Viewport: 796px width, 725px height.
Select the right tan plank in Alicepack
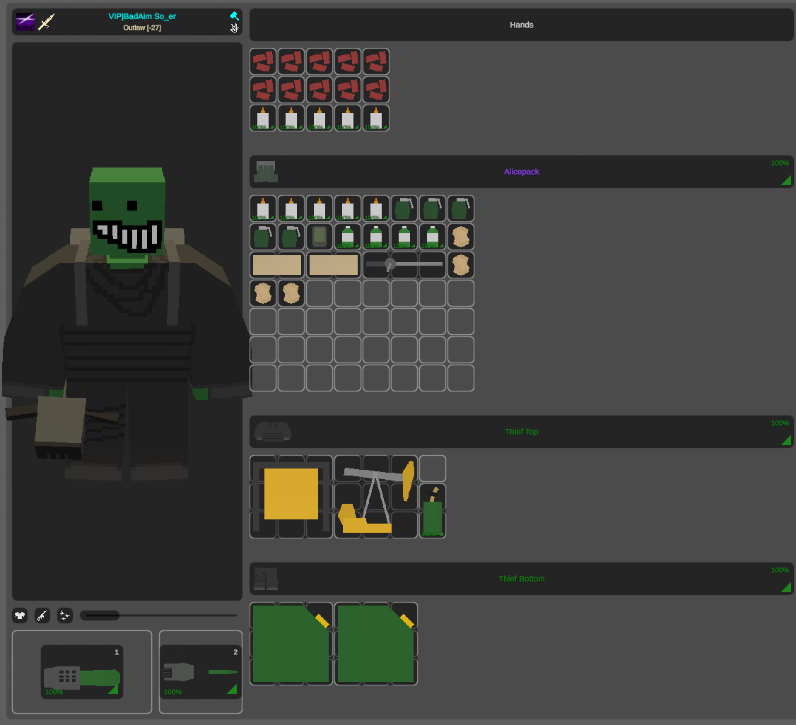click(x=334, y=265)
